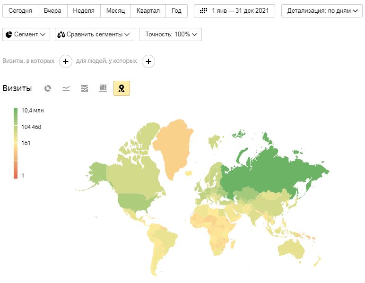365x283 pixels.
Task: Choose the Месяц period
Action: pos(115,11)
